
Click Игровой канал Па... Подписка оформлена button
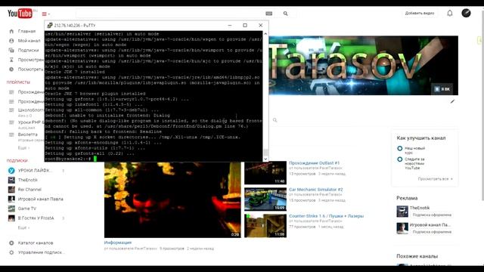(432, 232)
